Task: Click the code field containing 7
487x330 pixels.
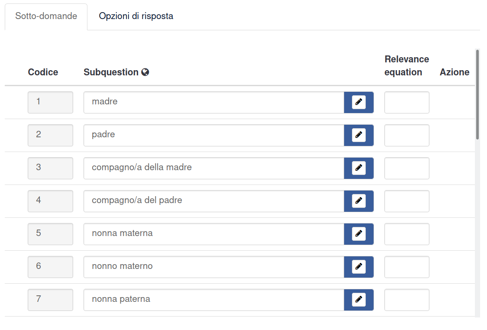Action: coord(50,300)
